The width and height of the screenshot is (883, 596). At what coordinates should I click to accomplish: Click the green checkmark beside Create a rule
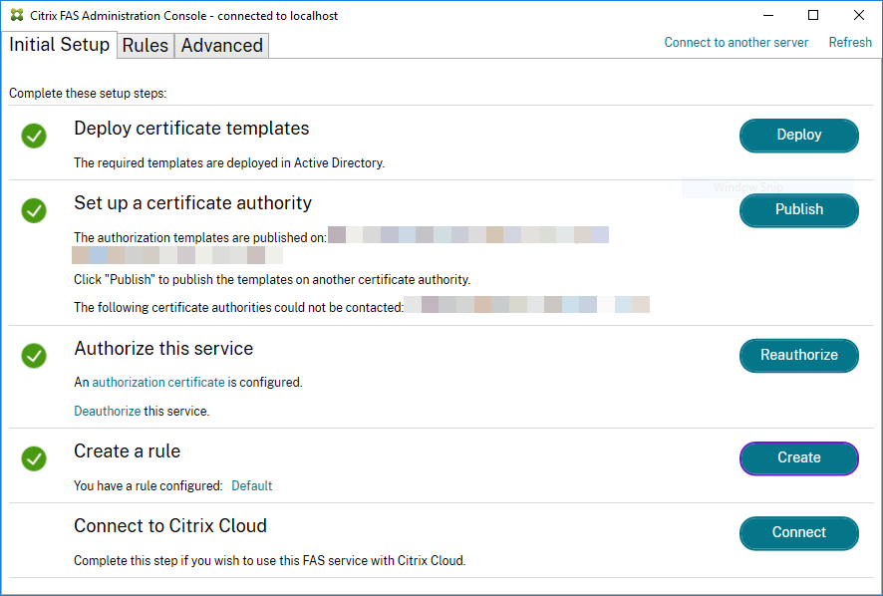tap(34, 458)
